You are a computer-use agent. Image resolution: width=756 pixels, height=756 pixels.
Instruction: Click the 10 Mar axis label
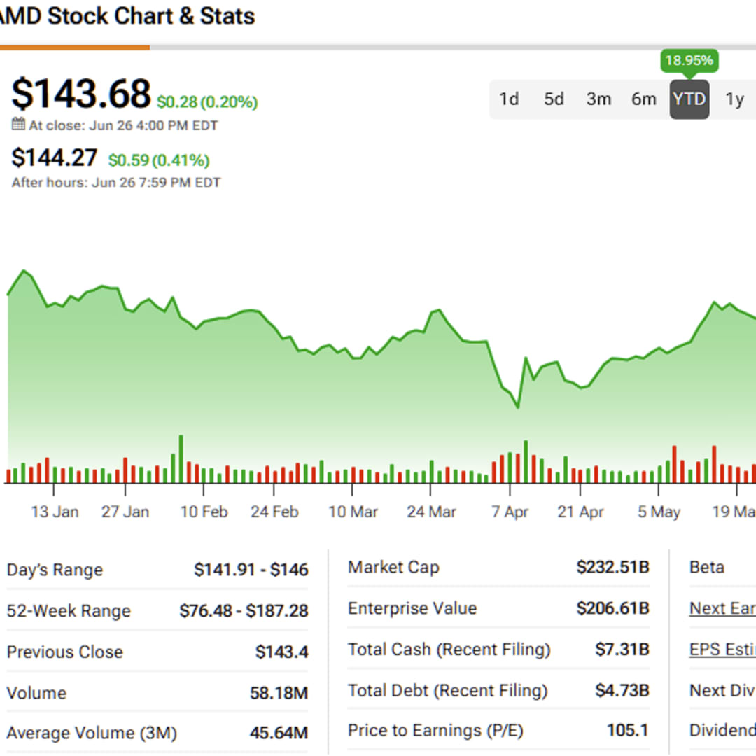[x=353, y=512]
